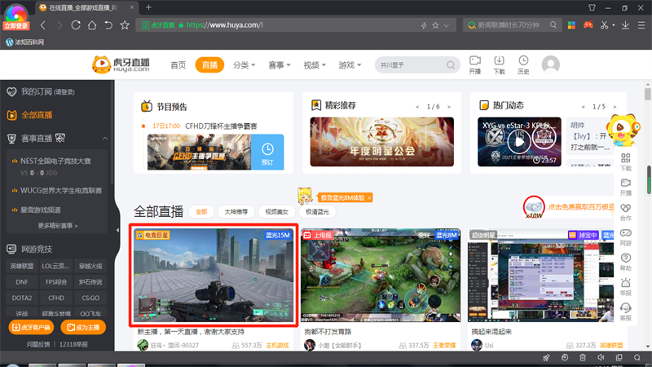Click the game controller extension icon
This screenshot has width=652, height=367.
[588, 25]
